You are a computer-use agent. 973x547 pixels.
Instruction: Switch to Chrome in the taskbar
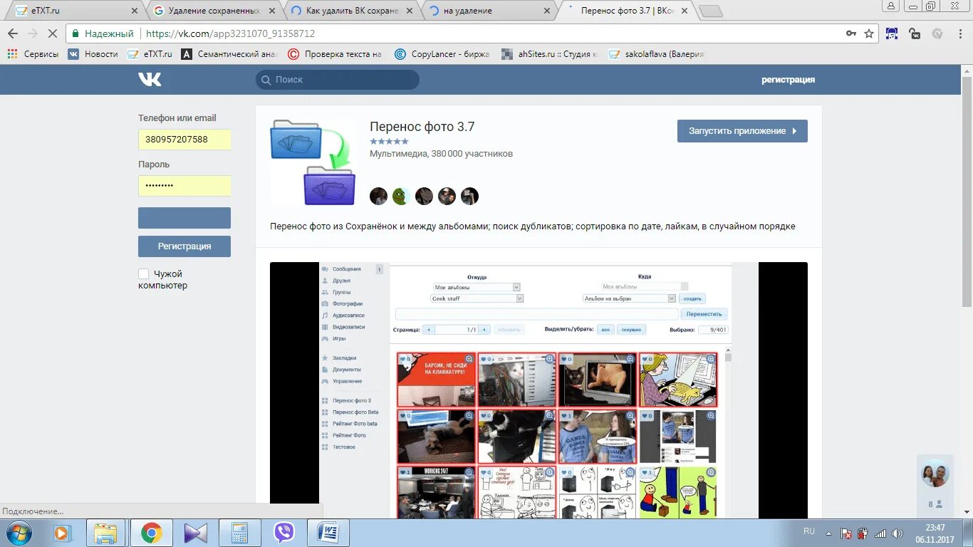pyautogui.click(x=151, y=533)
